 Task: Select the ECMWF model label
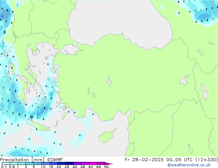[55, 160]
